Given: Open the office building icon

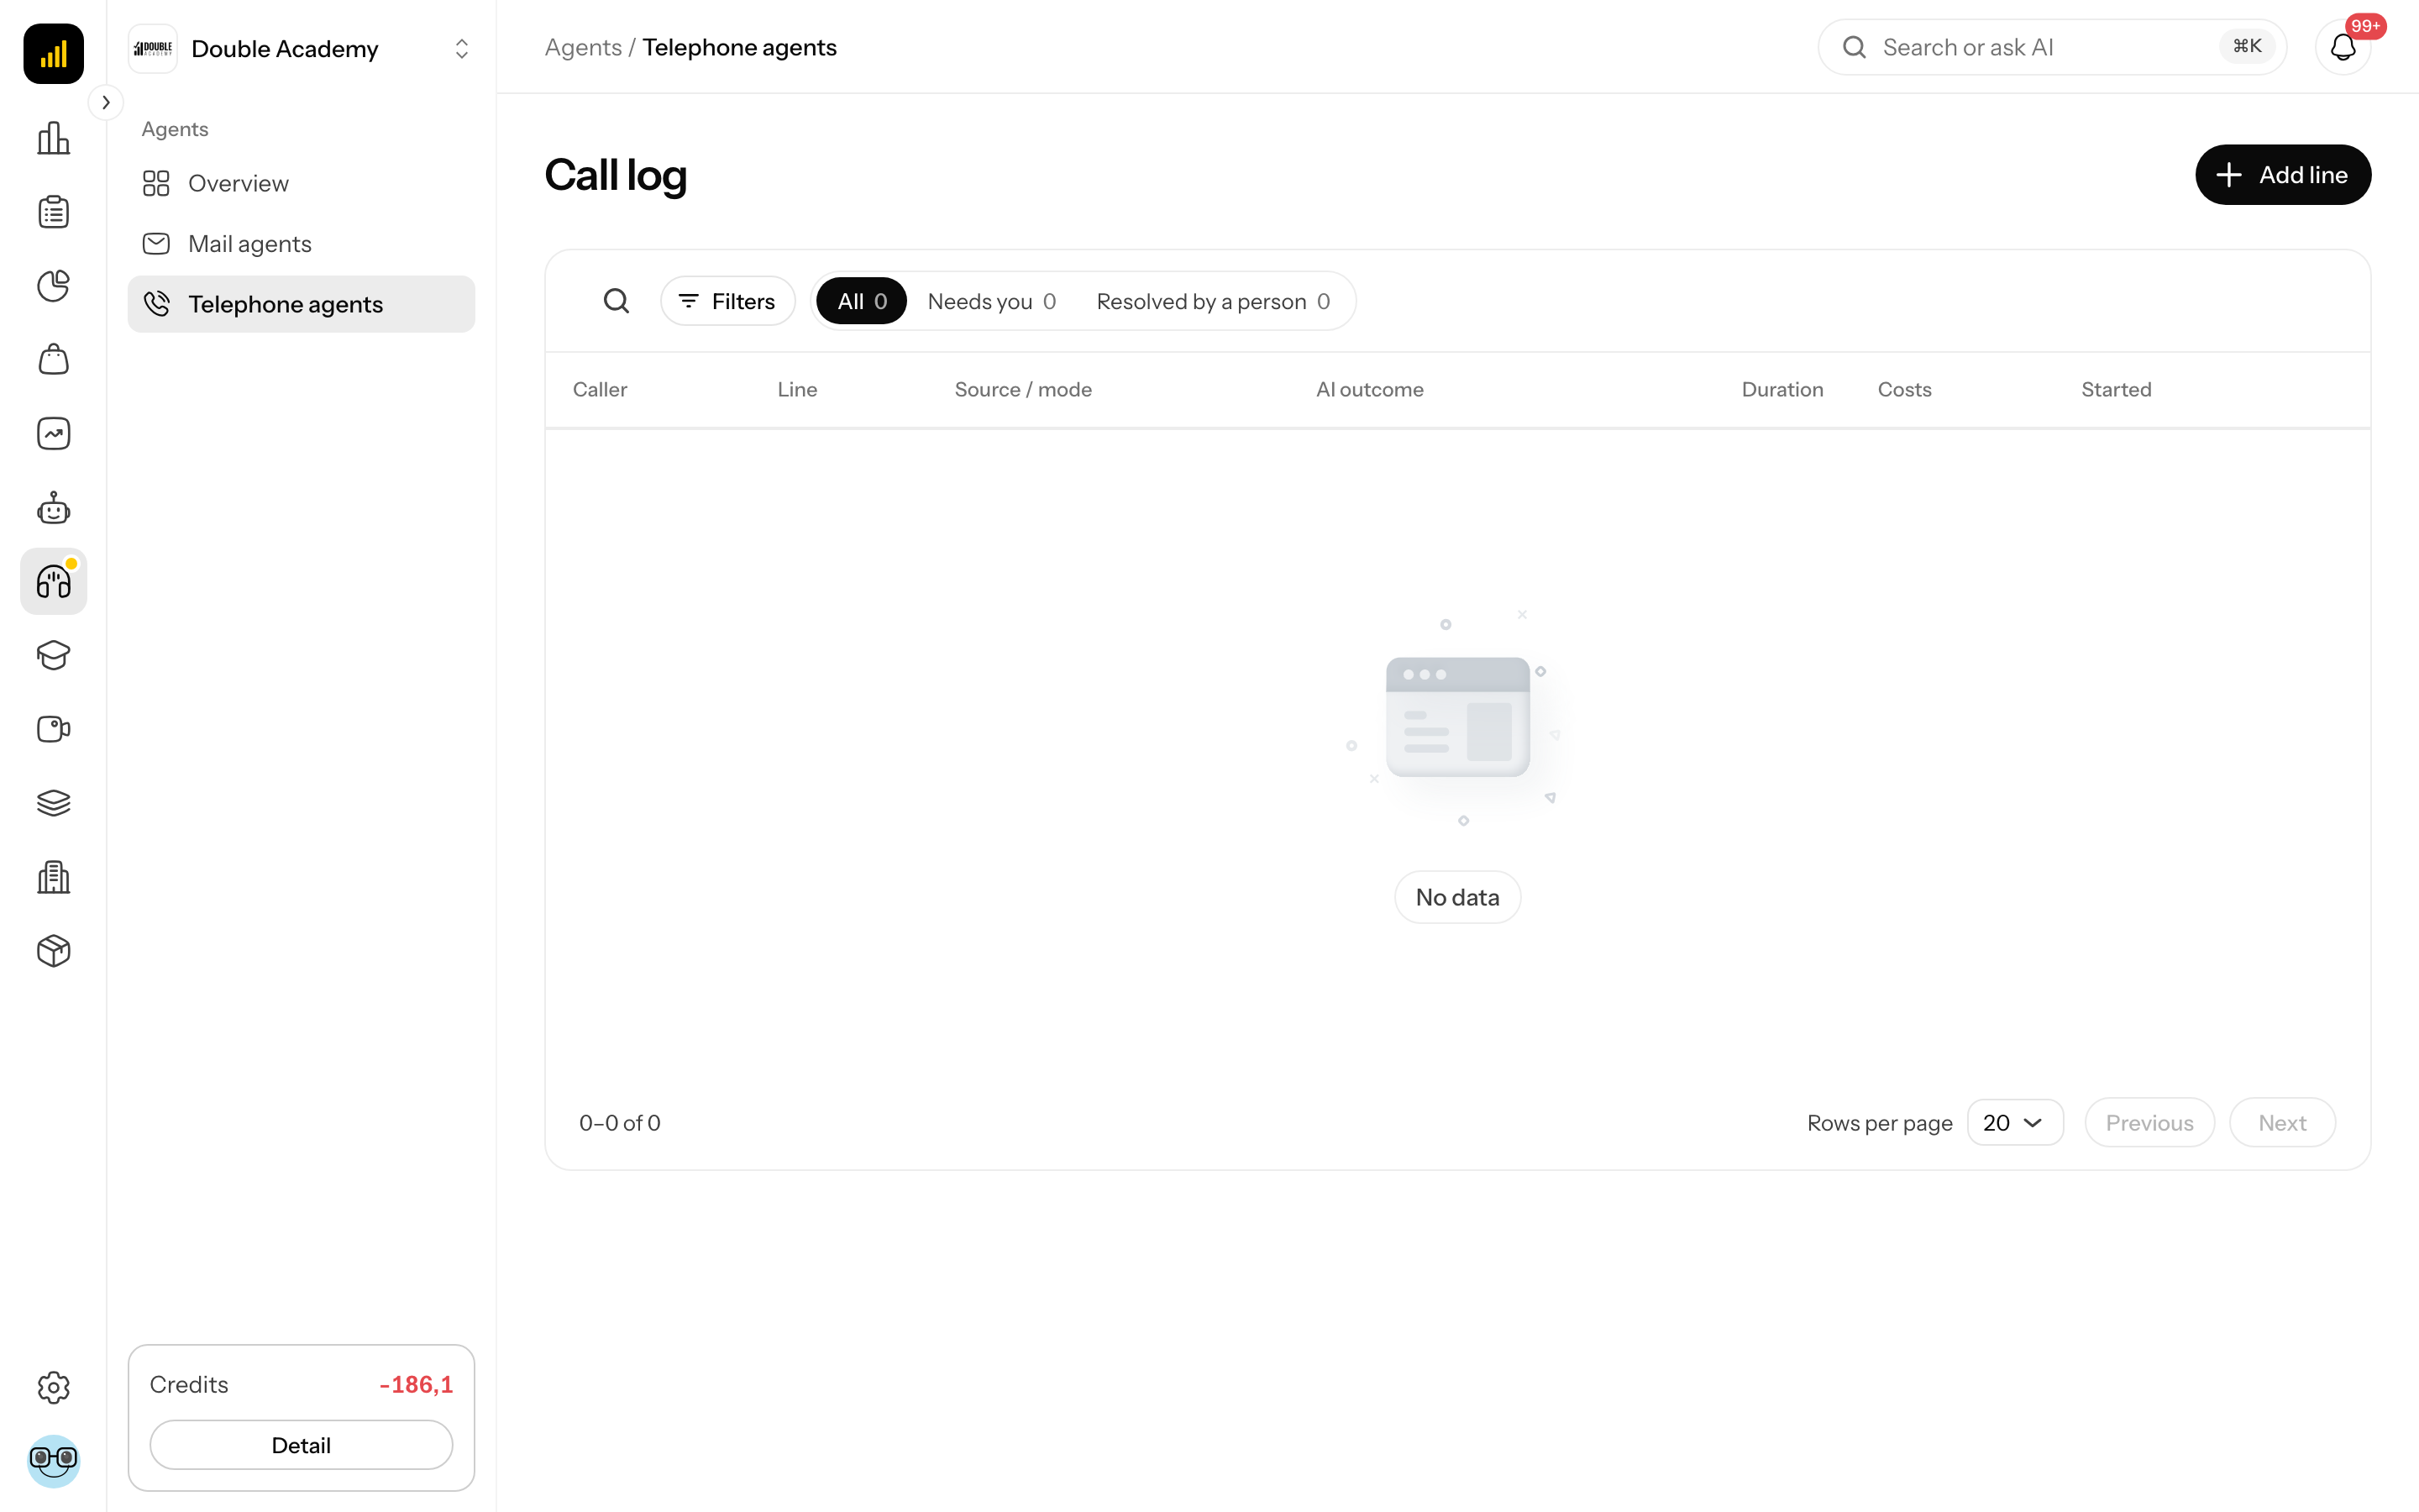Looking at the screenshot, I should pos(53,877).
